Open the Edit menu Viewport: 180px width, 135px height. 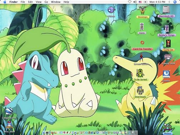pyautogui.click(x=30, y=2)
